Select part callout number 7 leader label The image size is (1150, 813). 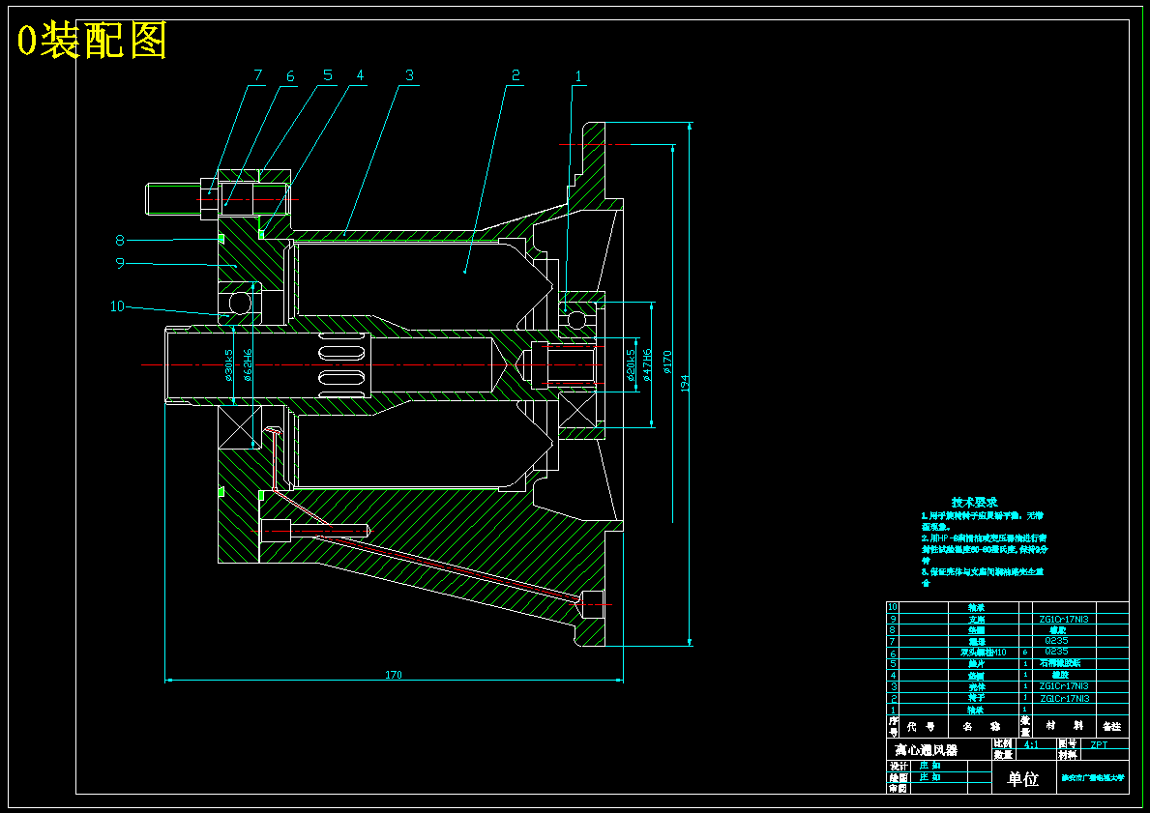click(258, 75)
